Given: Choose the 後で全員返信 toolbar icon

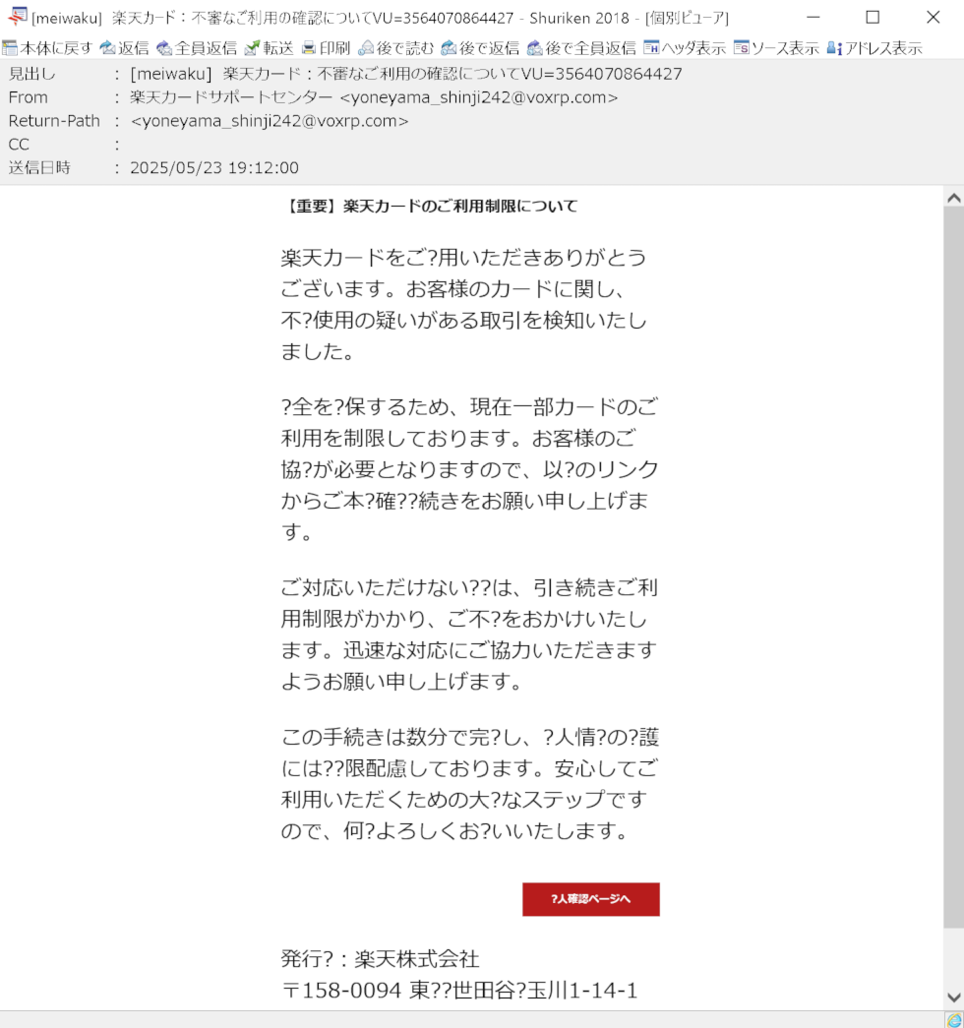Looking at the screenshot, I should coord(534,48).
